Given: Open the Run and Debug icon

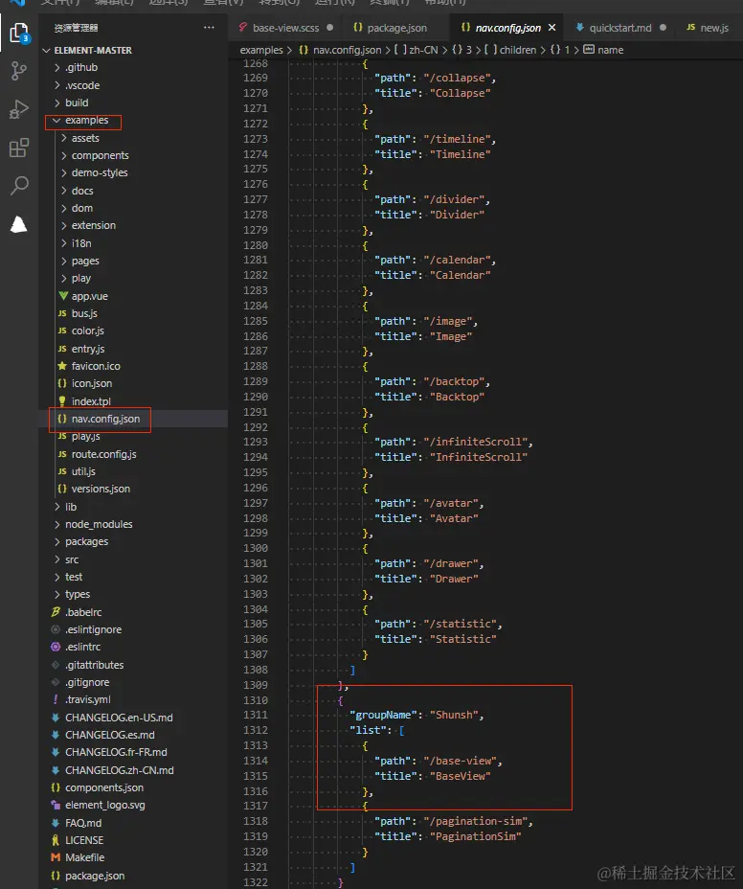Looking at the screenshot, I should pos(19,109).
